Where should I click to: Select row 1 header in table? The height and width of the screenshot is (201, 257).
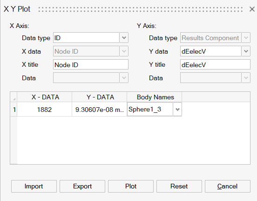tap(14, 110)
